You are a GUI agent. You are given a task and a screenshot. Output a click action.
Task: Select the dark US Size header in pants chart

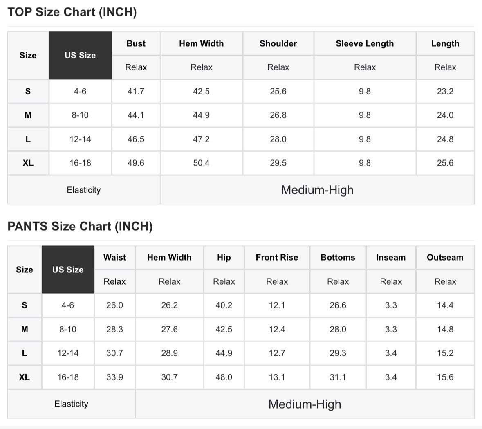[x=68, y=270]
